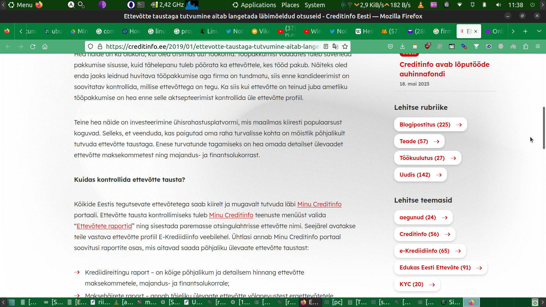
Task: Click the page vertical scrollbar thumb
Action: coord(544,128)
